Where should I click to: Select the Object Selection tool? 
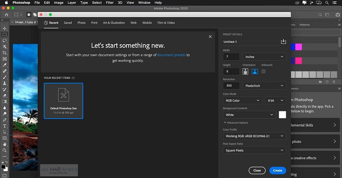click(5, 47)
